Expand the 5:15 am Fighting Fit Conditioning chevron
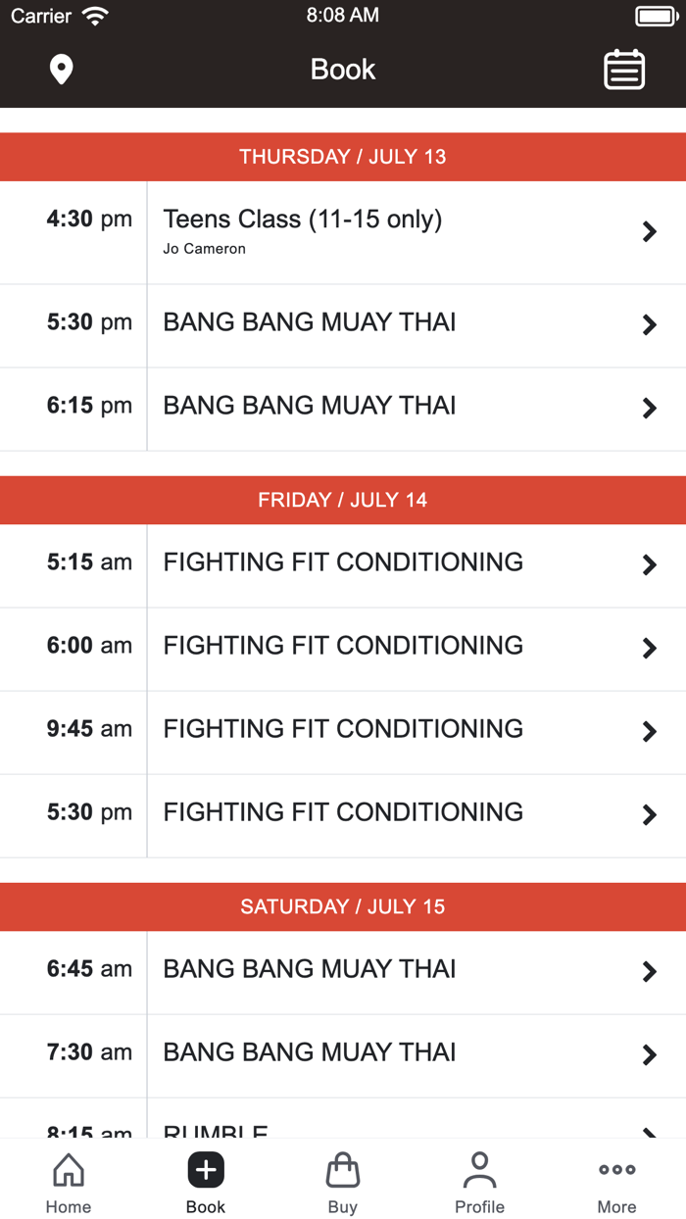Screen dimensions: 686x1219 click(x=649, y=564)
